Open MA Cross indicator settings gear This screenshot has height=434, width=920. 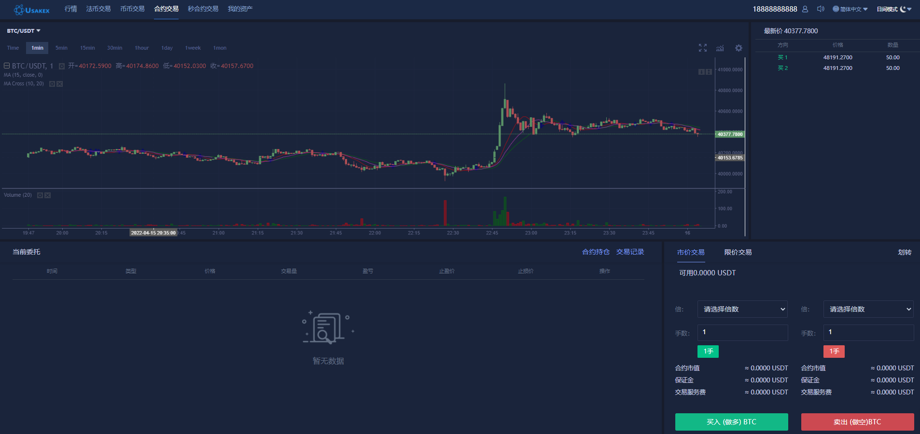tap(52, 83)
